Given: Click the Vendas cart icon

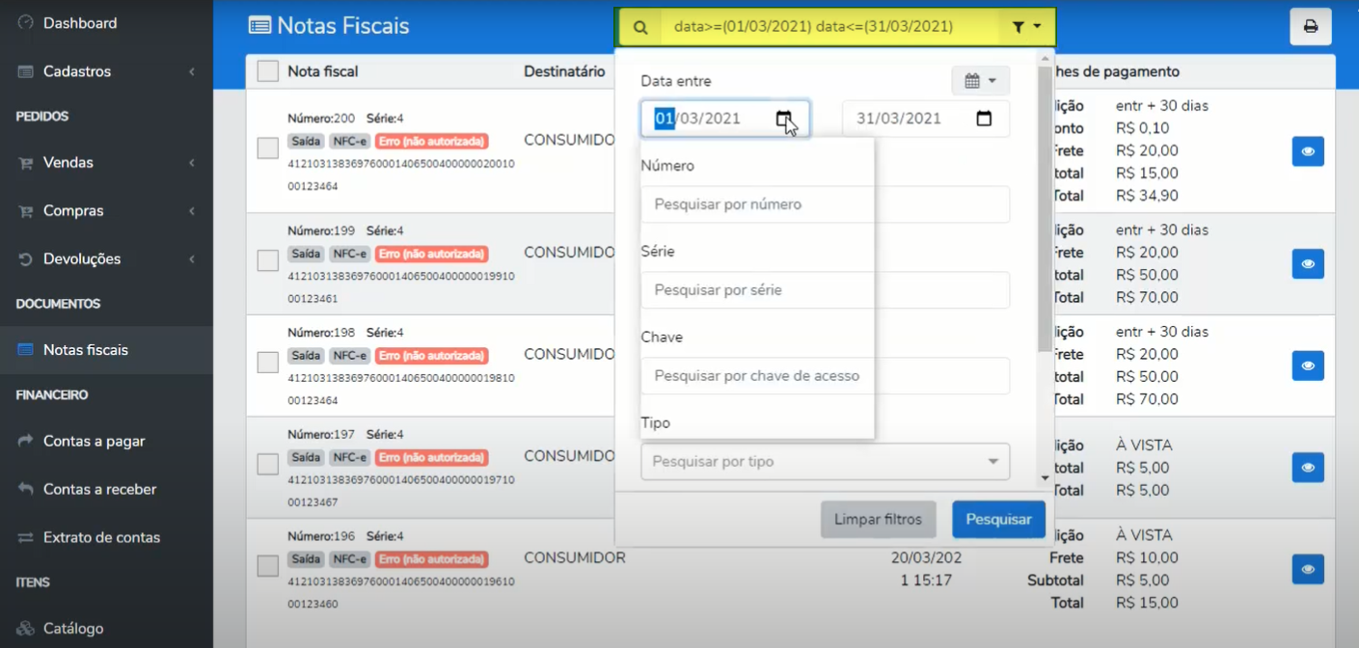Looking at the screenshot, I should [25, 163].
